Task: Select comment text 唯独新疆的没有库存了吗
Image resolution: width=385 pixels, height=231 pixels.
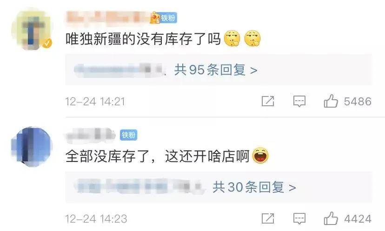Action: (143, 38)
